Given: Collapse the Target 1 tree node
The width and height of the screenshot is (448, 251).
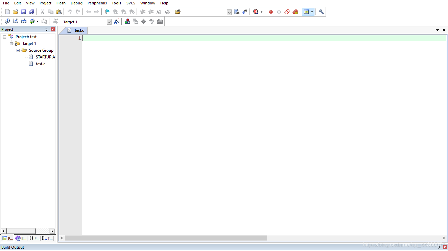Looking at the screenshot, I should pos(11,44).
